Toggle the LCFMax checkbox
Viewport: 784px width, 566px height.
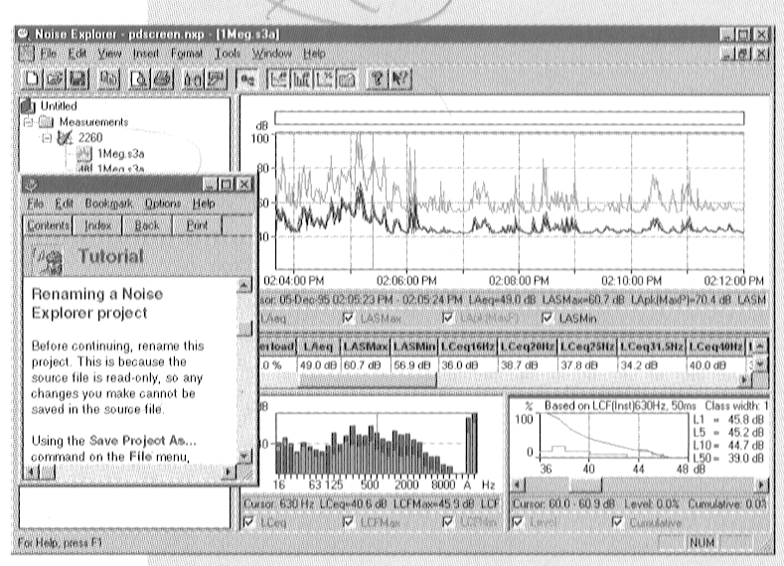click(x=349, y=522)
